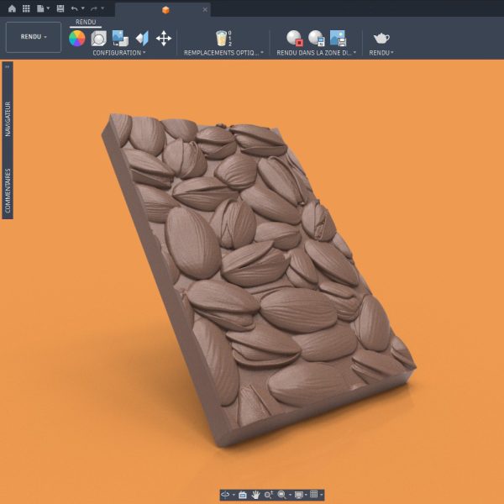Open the undo history dropdown arrow
The image size is (504, 504).
click(83, 8)
